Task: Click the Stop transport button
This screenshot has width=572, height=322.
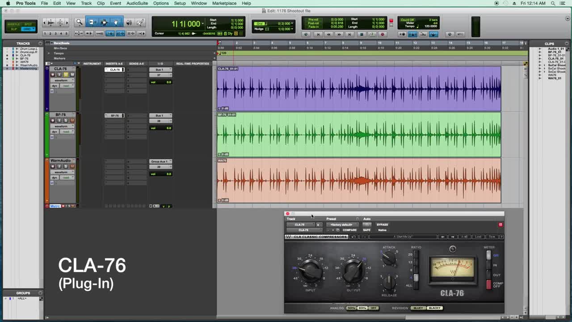Action: point(362,34)
